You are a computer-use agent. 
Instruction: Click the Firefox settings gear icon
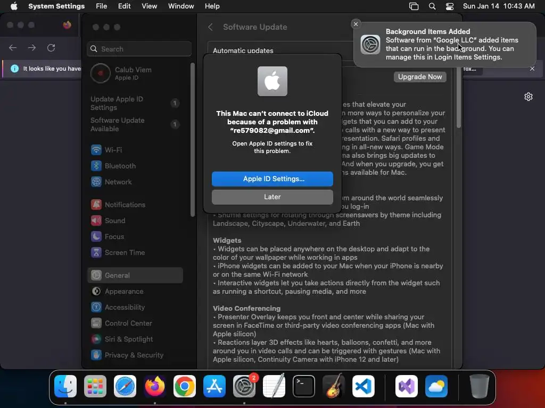coord(529,97)
